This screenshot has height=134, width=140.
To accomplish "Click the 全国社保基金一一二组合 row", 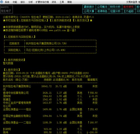I will [50, 124].
